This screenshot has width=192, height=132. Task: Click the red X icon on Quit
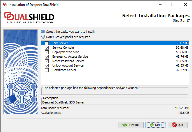point(174,125)
